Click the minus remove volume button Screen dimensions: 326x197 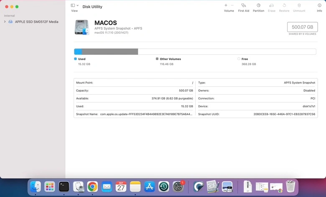tap(232, 5)
